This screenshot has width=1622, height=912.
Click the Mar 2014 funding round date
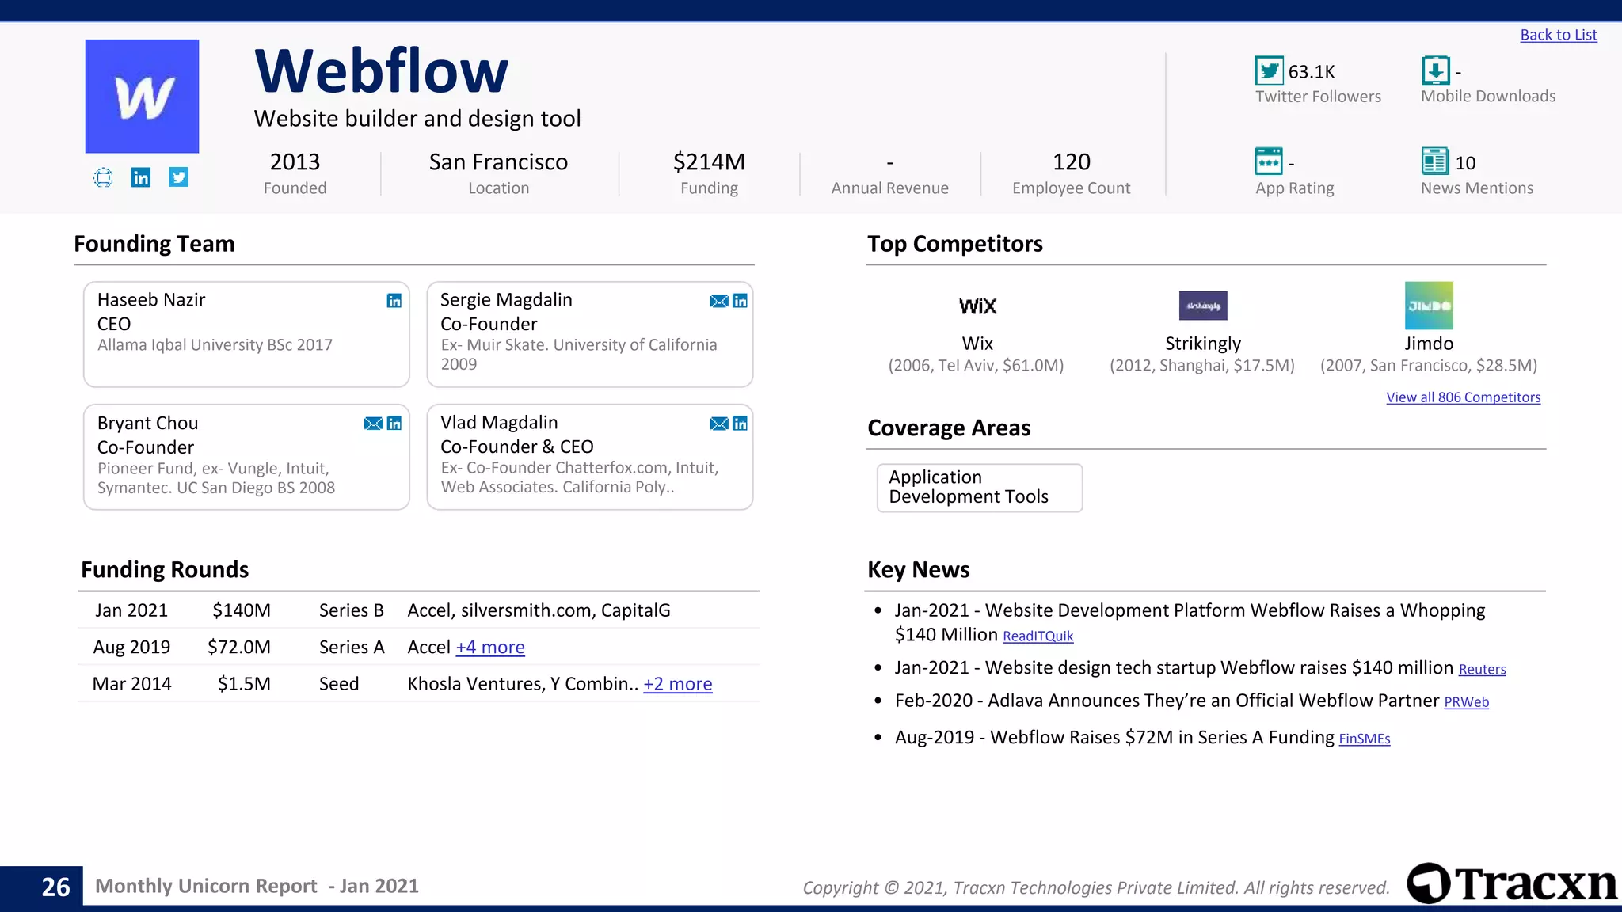coord(131,684)
